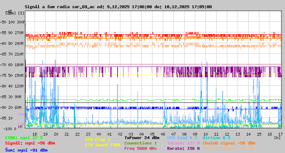This screenshot has height=153, width=285.
Task: Click the "-55 90 270M" y-axis label
Action: click(12, 33)
